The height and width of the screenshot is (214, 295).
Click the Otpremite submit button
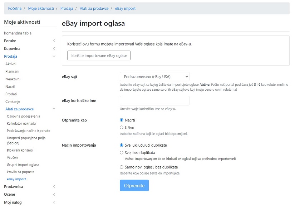pos(134,186)
